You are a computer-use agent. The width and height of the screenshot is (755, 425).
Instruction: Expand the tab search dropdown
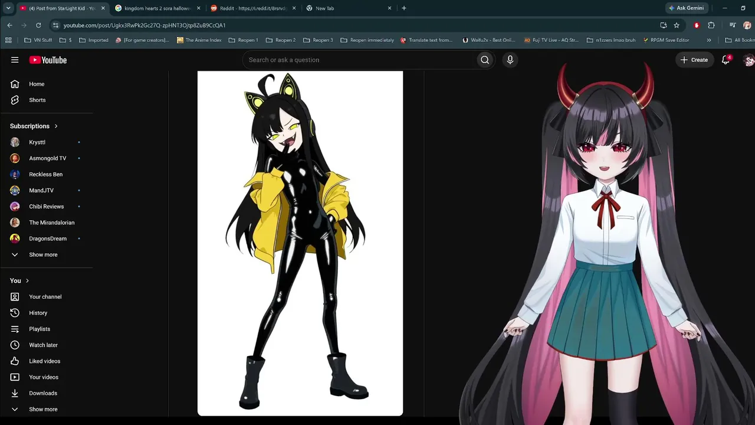tap(8, 8)
